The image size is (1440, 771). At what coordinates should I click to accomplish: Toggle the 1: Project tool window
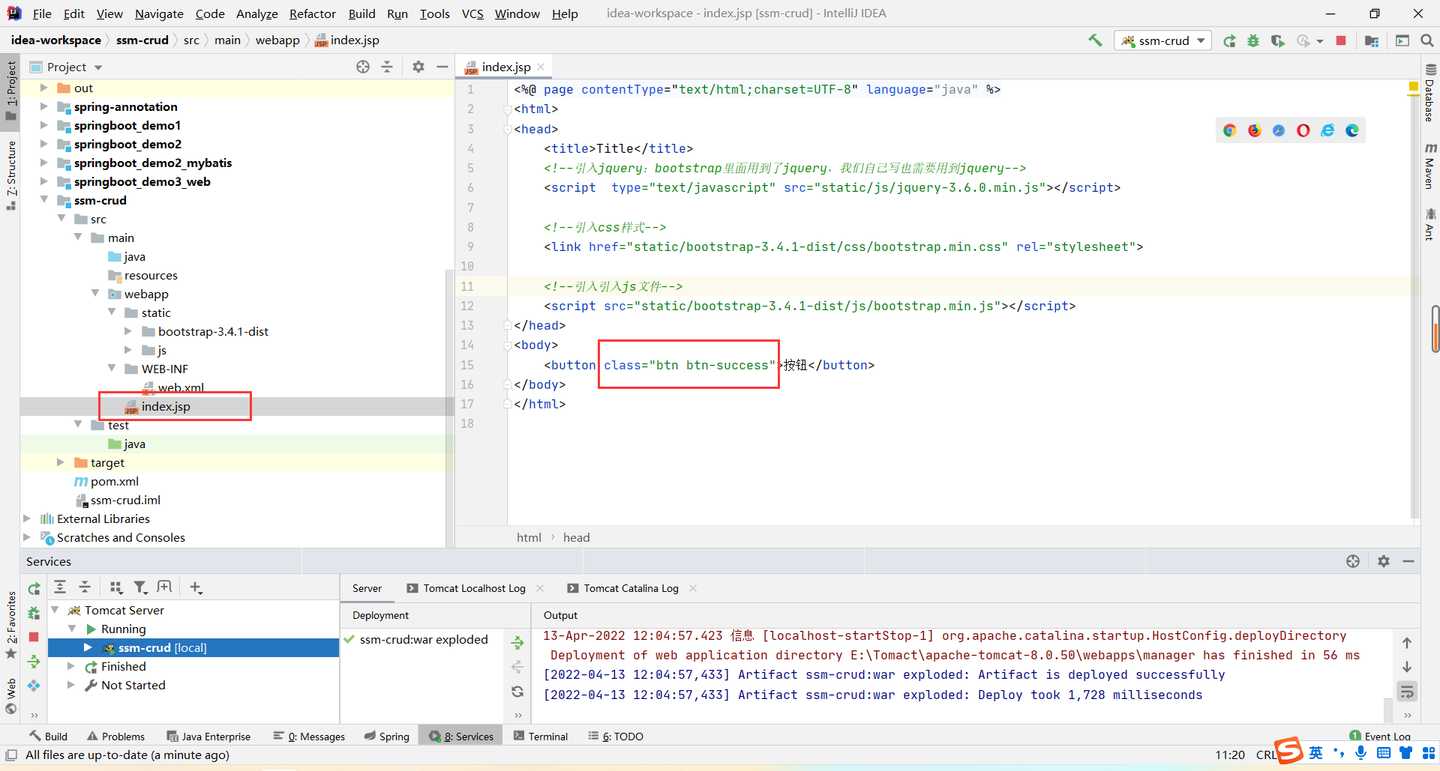click(x=10, y=90)
